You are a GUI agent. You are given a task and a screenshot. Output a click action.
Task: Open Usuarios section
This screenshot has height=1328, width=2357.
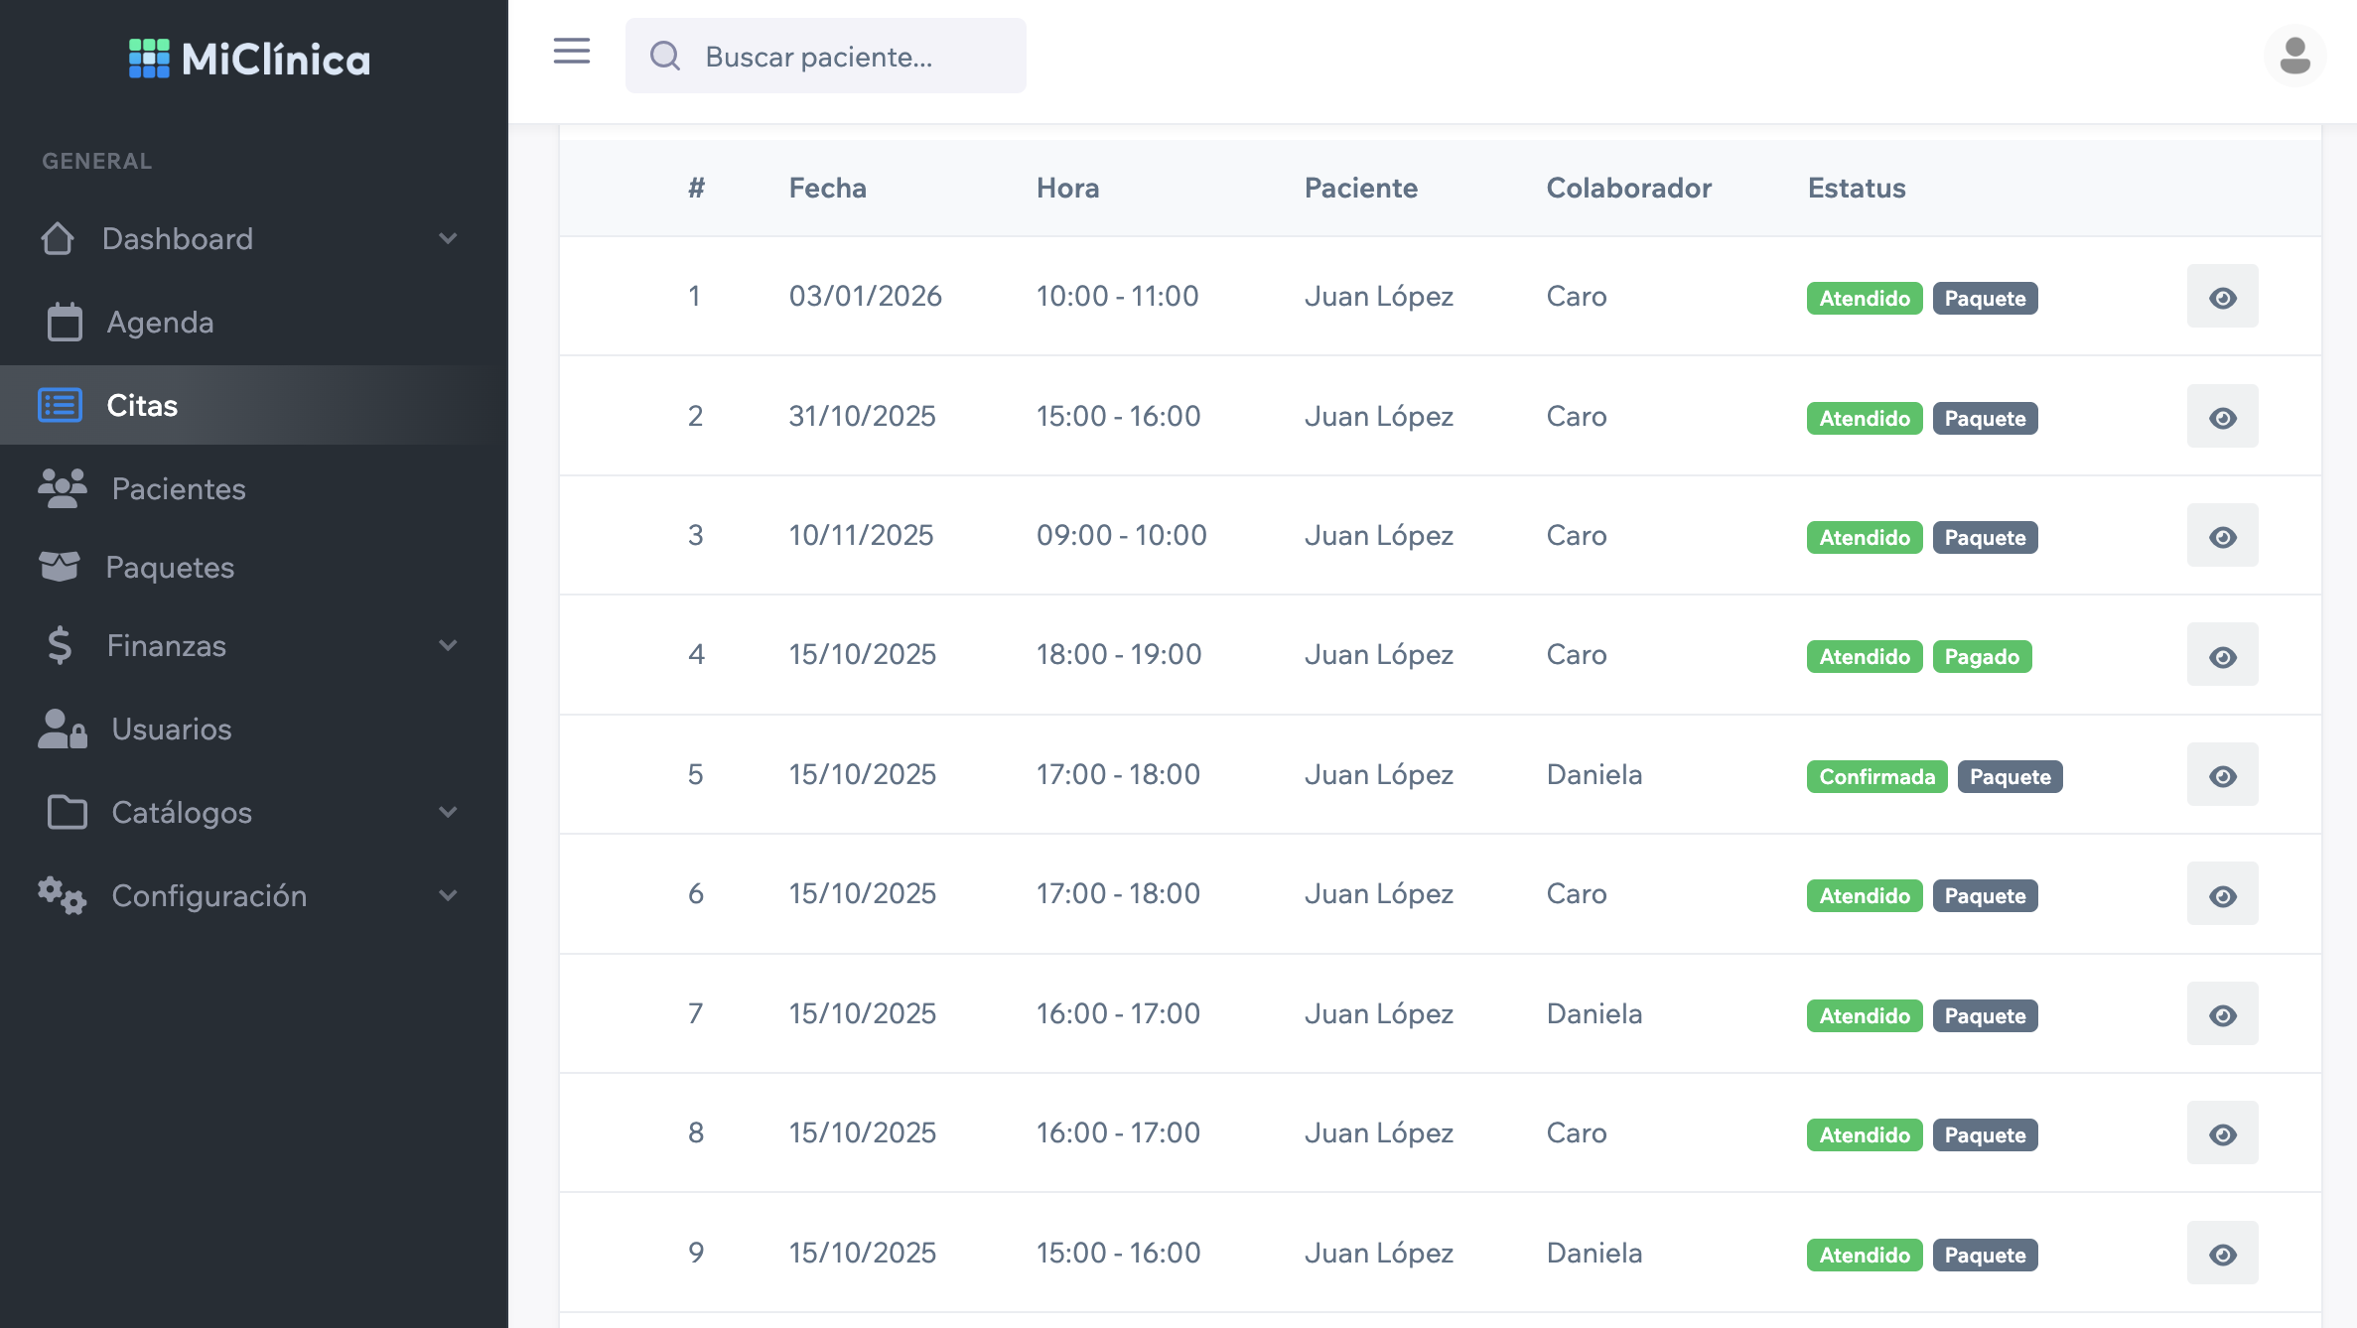[171, 730]
